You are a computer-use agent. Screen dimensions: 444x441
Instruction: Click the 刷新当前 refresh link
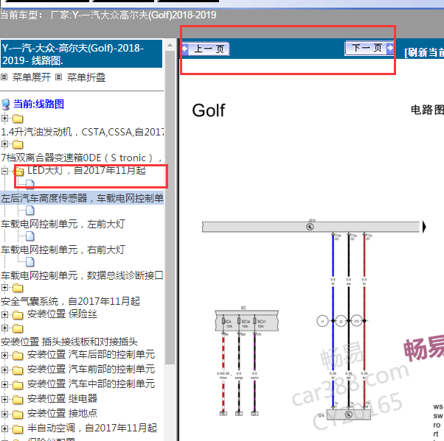tap(424, 52)
